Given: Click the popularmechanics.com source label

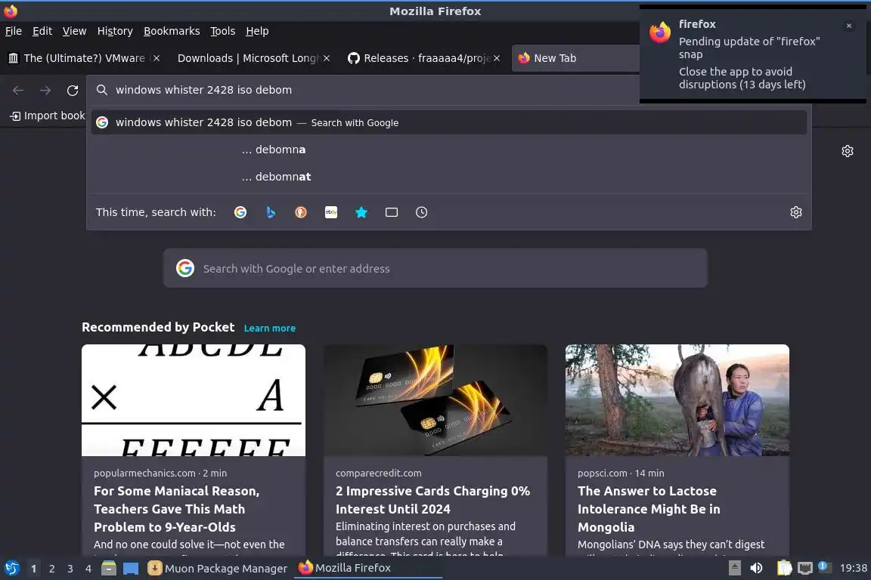Looking at the screenshot, I should click(x=144, y=474).
